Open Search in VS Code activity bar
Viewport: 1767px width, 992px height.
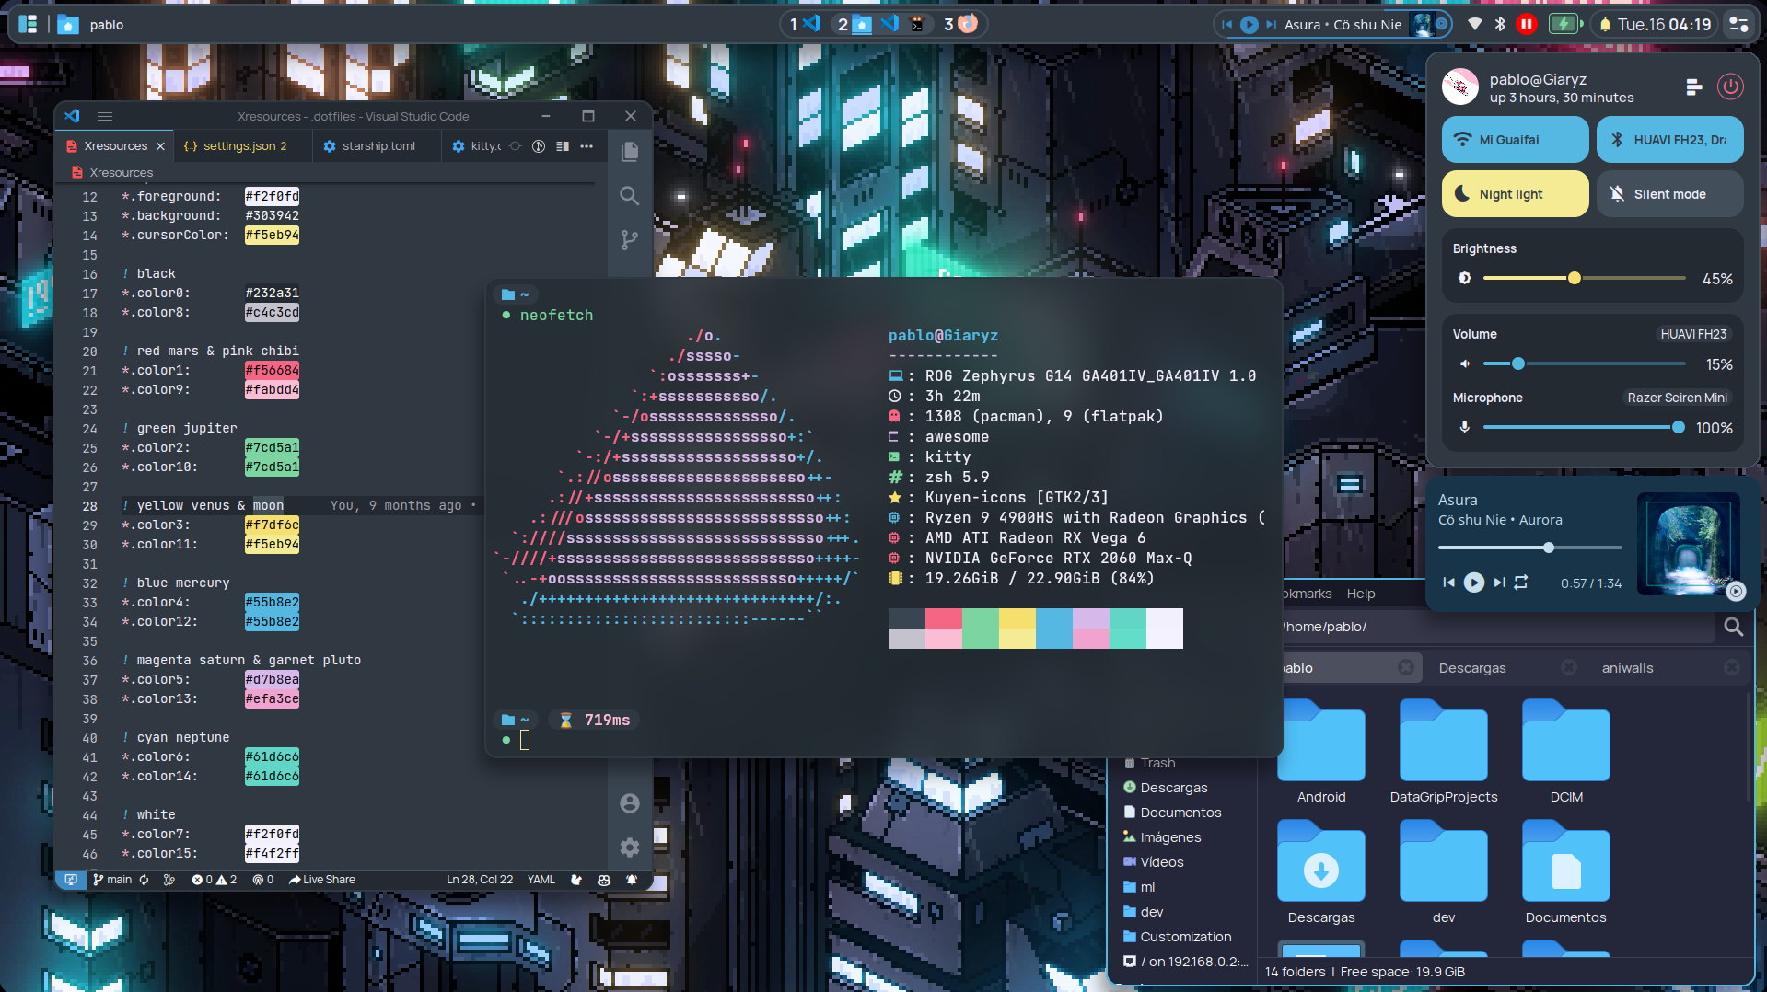(x=630, y=195)
